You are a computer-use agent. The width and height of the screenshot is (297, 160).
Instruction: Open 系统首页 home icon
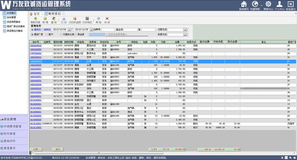pos(244,4)
